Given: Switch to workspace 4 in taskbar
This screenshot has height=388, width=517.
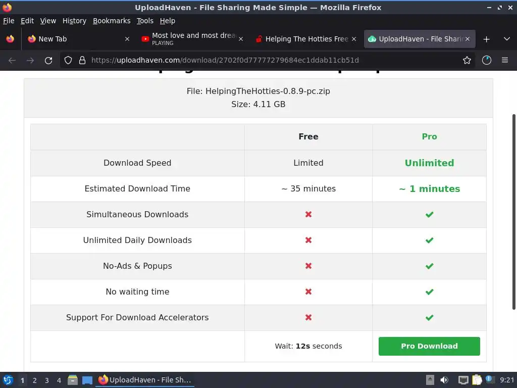Looking at the screenshot, I should pos(59,380).
